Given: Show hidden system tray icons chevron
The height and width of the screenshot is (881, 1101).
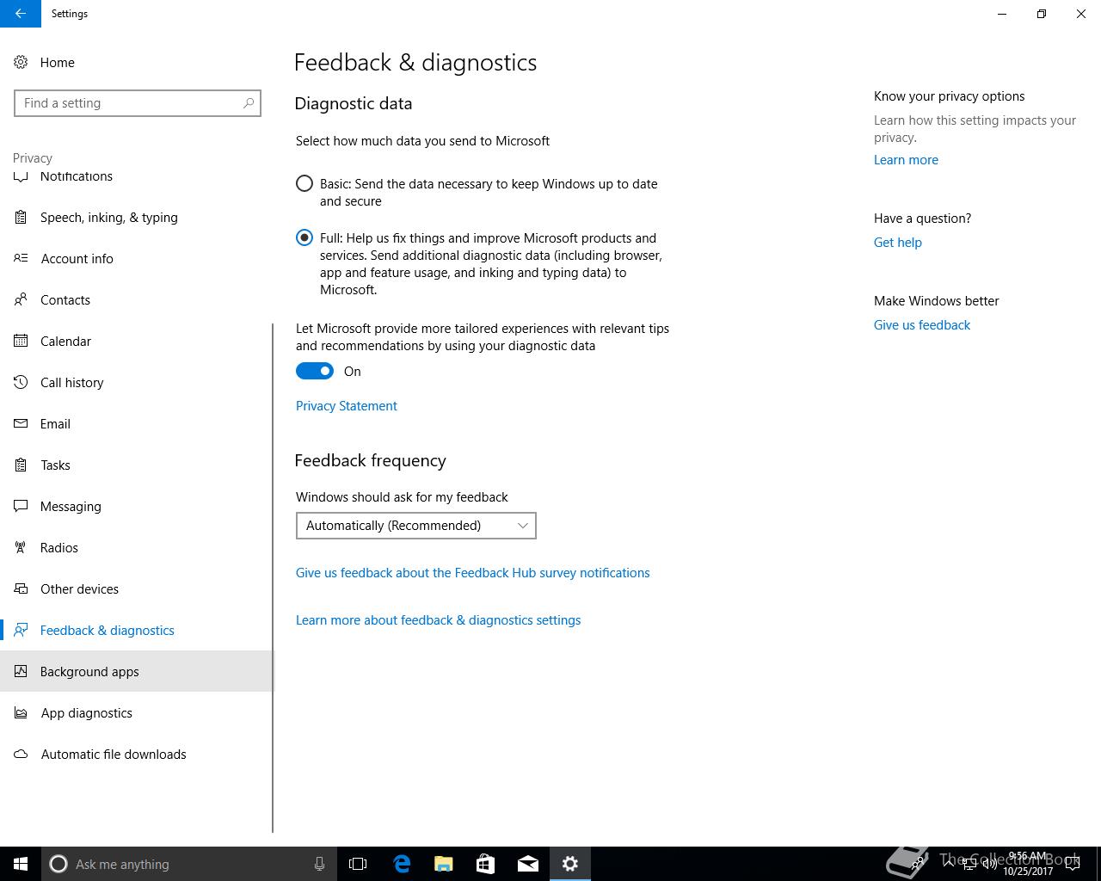Looking at the screenshot, I should (x=949, y=864).
